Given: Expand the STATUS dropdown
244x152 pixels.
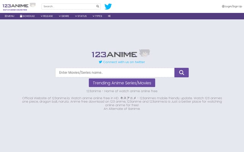Looking at the screenshot, I should pos(81,16).
